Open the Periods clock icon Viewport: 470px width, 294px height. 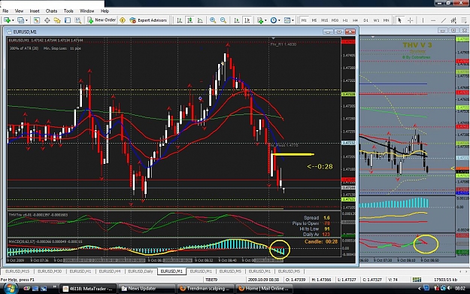pos(274,20)
